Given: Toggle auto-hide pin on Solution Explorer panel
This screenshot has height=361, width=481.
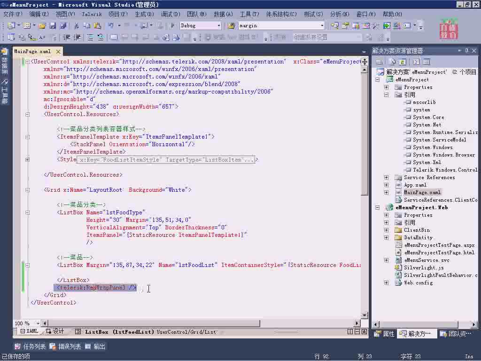Looking at the screenshot, I should click(466, 51).
